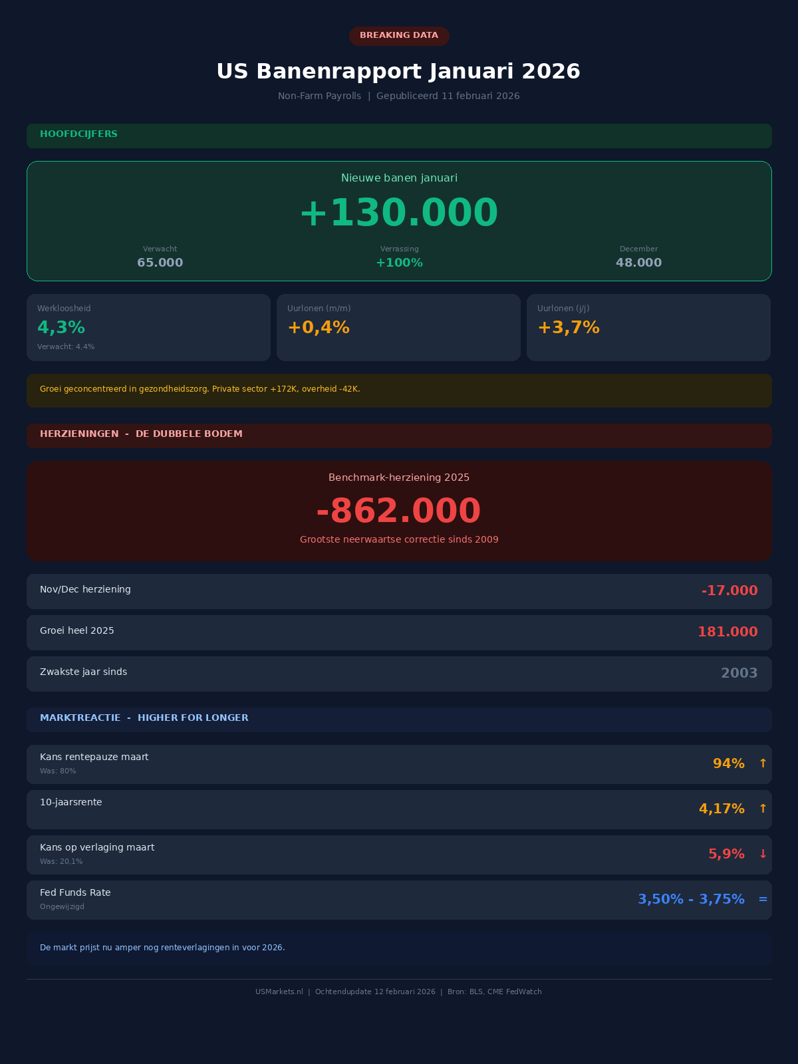
Task: Click the Uurlonen (m/m) +0,4% card
Action: (398, 327)
